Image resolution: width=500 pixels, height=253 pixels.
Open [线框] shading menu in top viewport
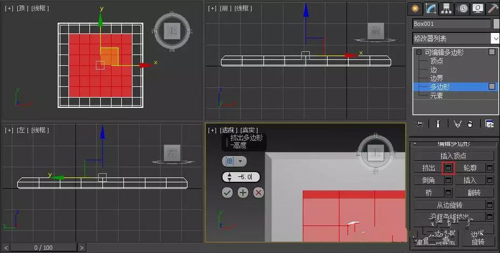40,8
